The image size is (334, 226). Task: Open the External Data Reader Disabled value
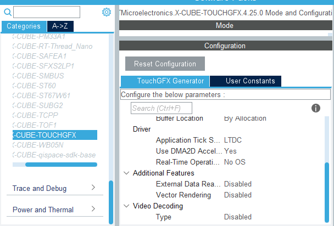[238, 184]
